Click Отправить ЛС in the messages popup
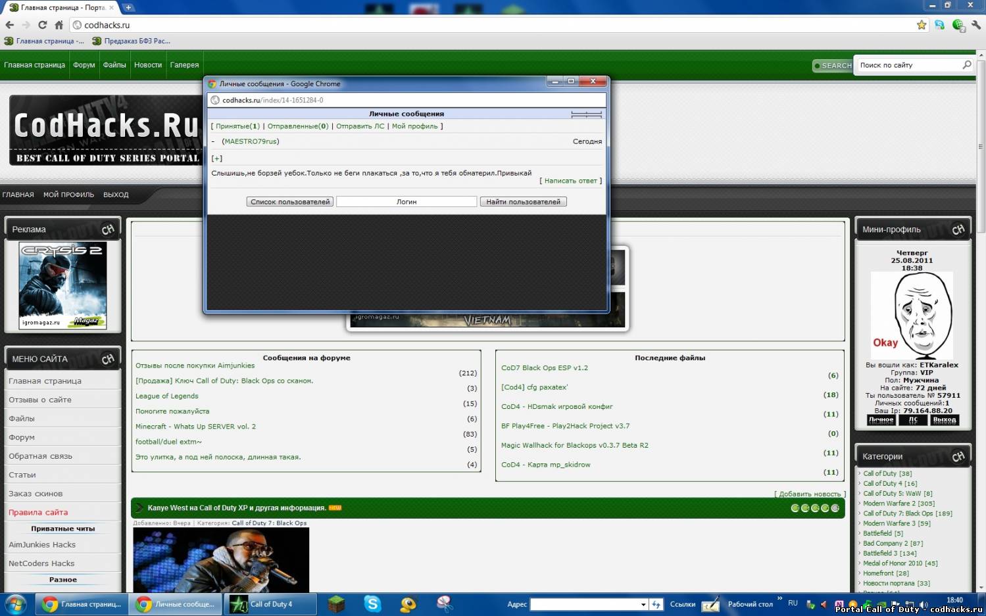 coord(360,126)
